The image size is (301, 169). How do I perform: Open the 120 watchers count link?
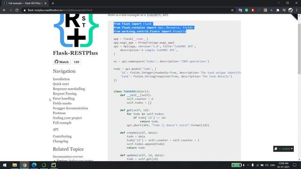point(76,62)
